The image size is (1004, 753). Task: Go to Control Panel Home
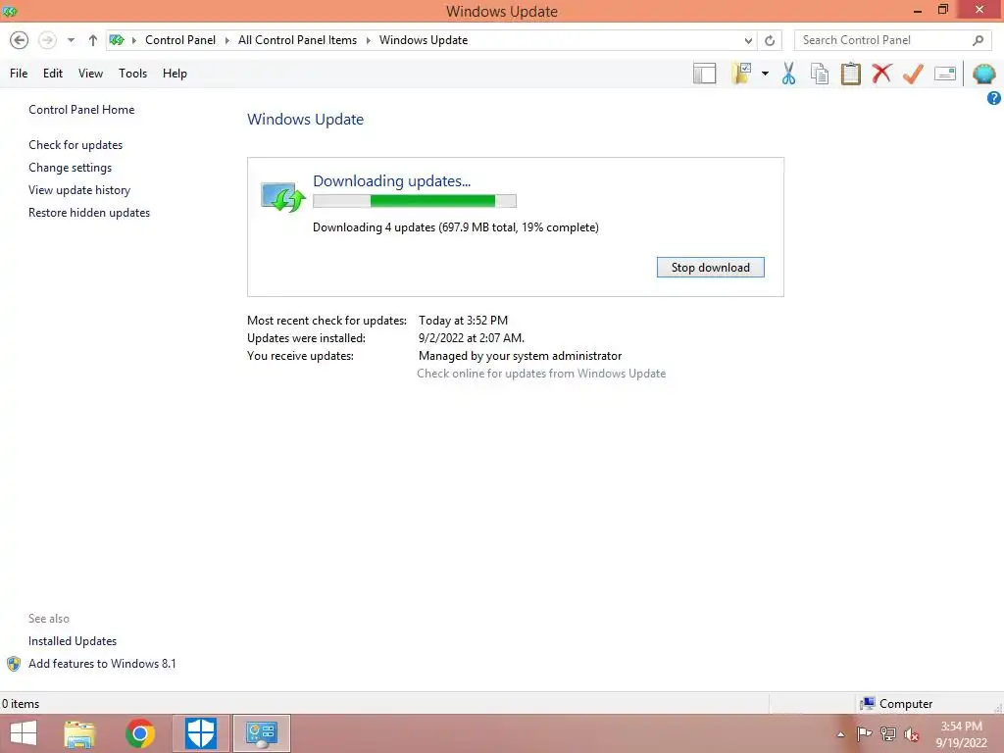click(81, 110)
